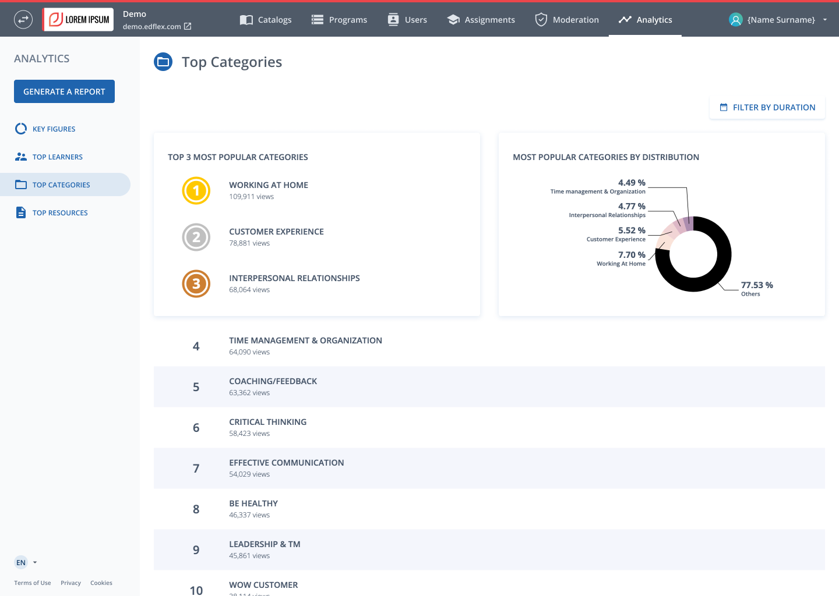Select Customer Experience category
Screen dimensions: 839x596
point(276,232)
